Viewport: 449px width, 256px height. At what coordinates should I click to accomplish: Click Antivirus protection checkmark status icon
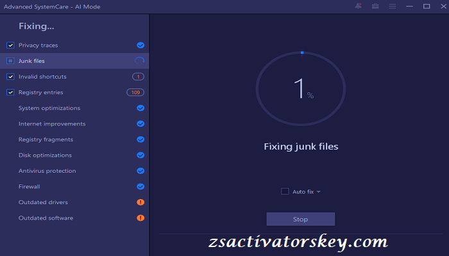pyautogui.click(x=140, y=171)
